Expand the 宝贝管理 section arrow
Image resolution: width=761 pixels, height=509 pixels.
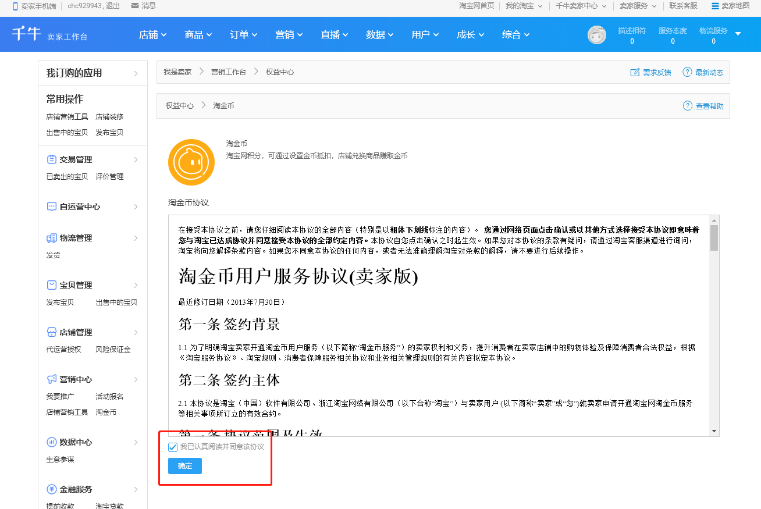point(136,285)
